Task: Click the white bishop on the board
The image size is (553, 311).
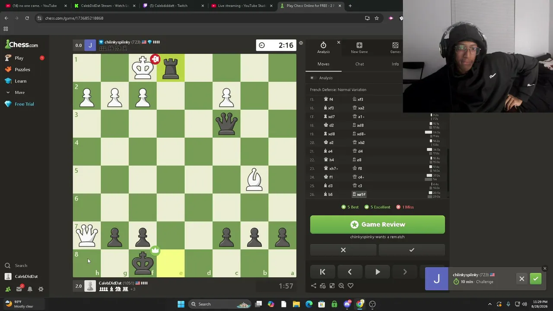Action: (254, 179)
